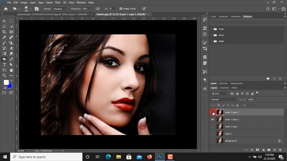Viewport: 287px width, 161px height.
Task: Select the Horizontal Type tool
Action: point(4,64)
